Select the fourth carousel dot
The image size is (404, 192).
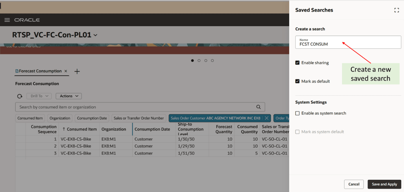coord(212,60)
